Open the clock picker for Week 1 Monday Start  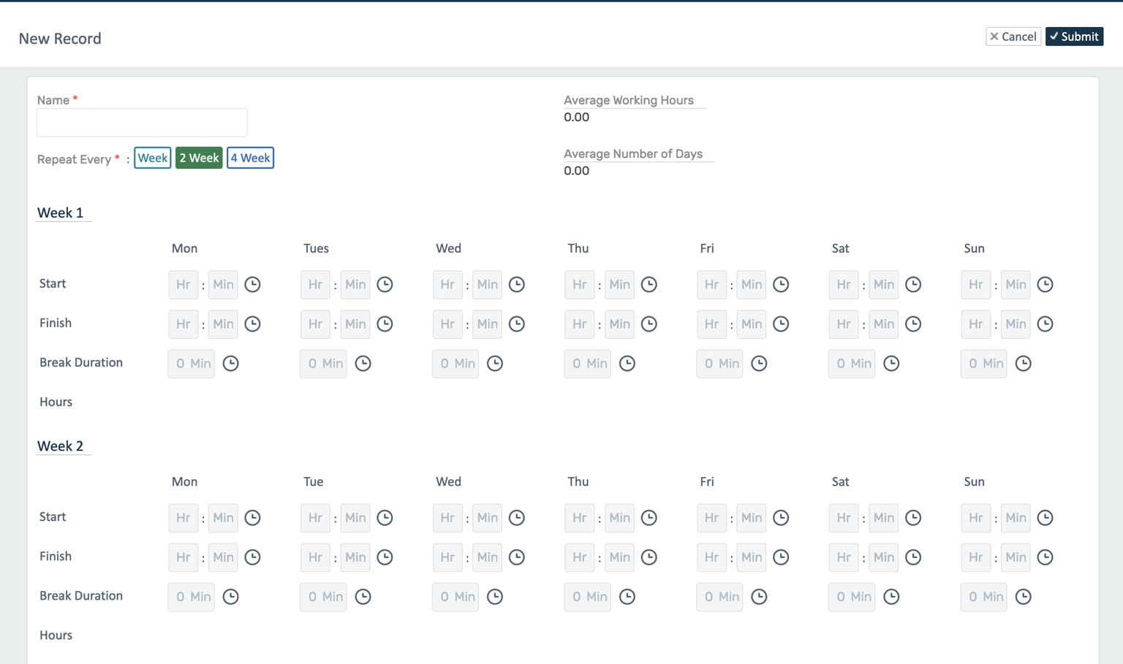click(x=252, y=285)
